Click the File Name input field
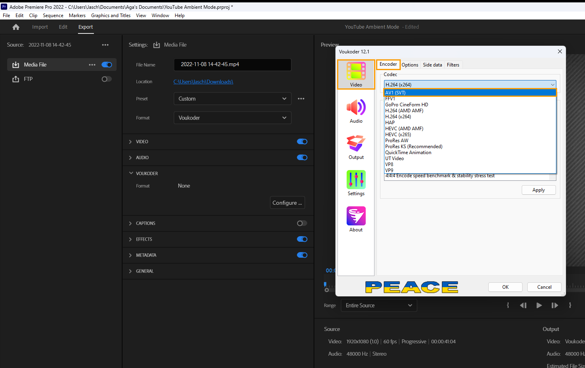The image size is (585, 368). click(232, 65)
